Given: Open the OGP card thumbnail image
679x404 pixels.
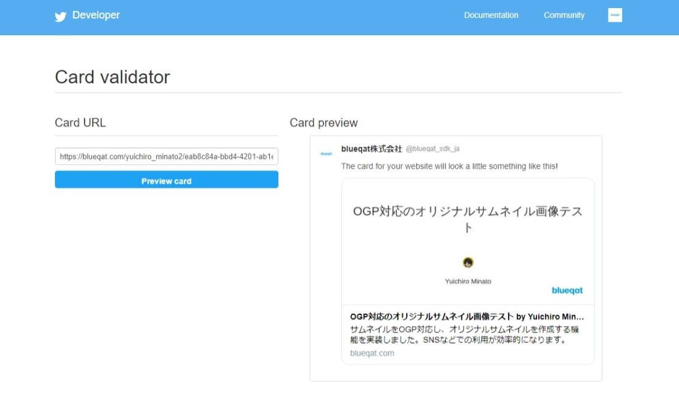Looking at the screenshot, I should 468,241.
